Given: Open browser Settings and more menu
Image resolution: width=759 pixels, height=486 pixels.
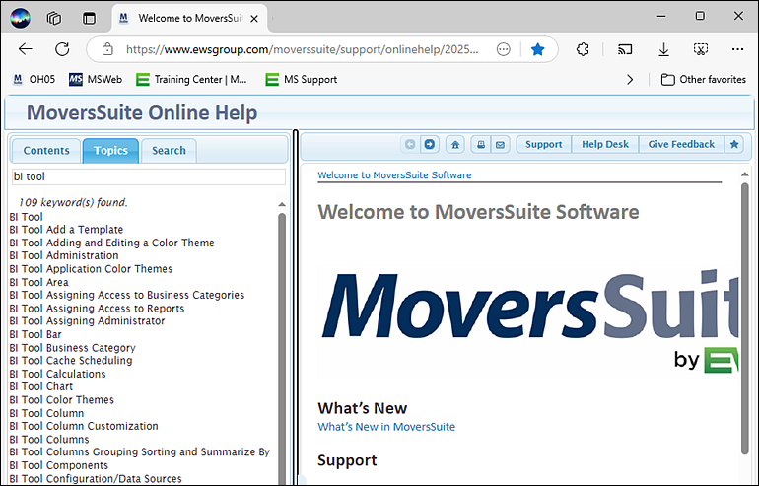Looking at the screenshot, I should pyautogui.click(x=737, y=49).
